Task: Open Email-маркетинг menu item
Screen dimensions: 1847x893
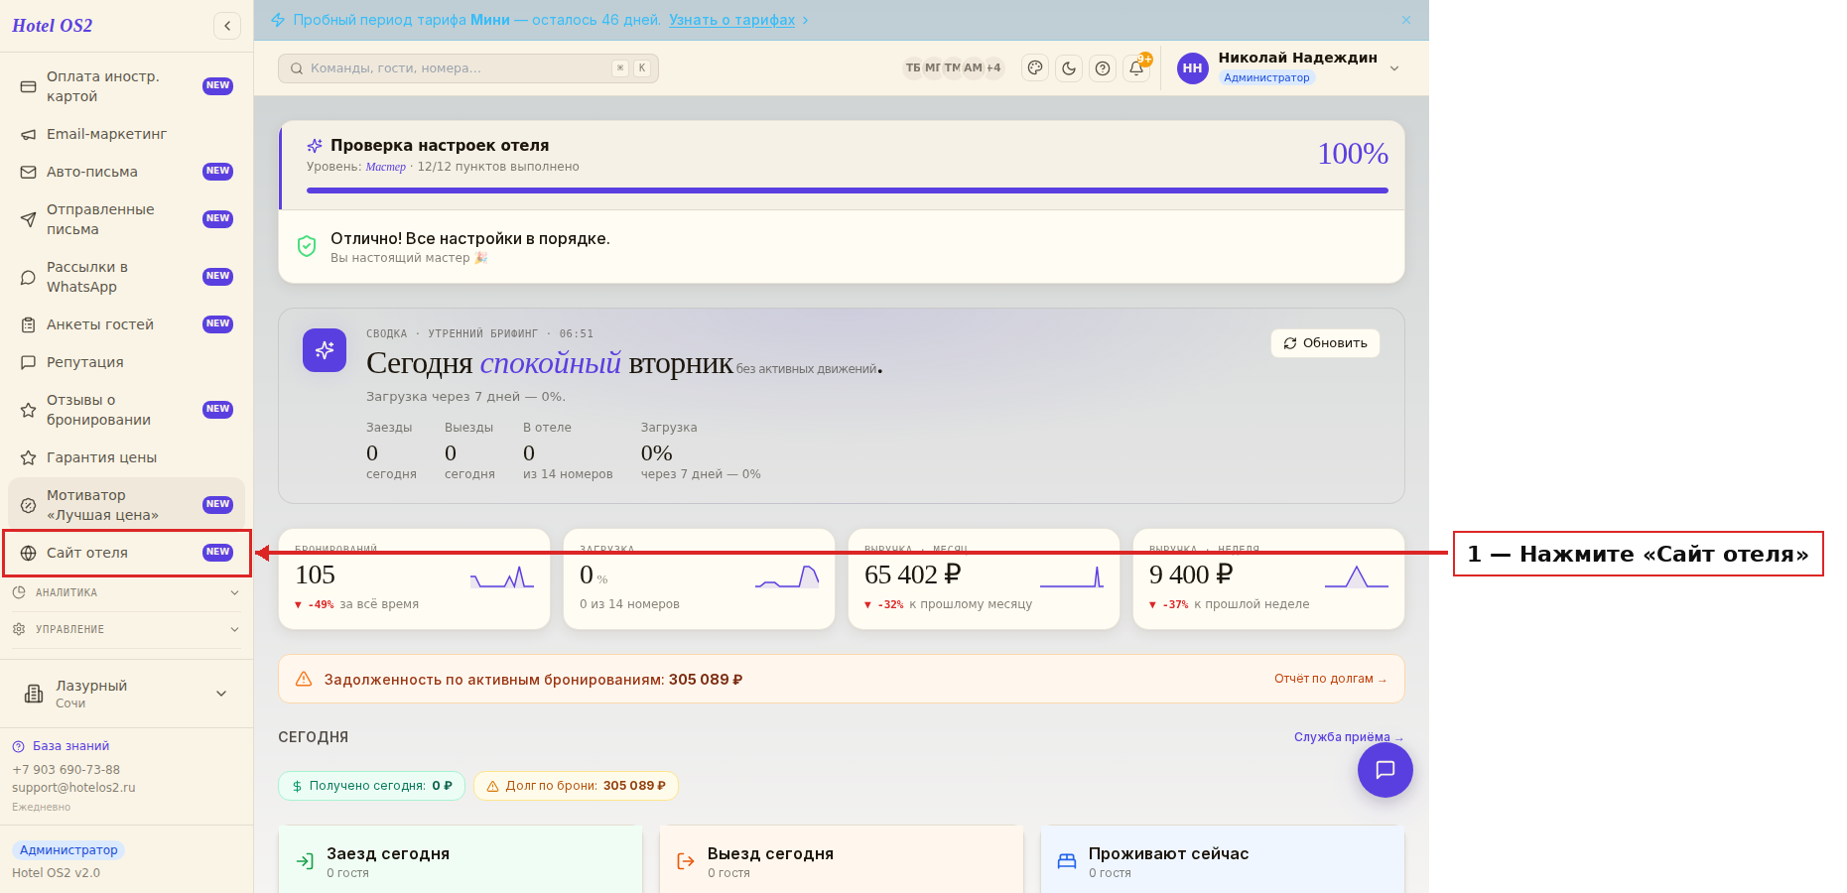Action: coord(126,134)
